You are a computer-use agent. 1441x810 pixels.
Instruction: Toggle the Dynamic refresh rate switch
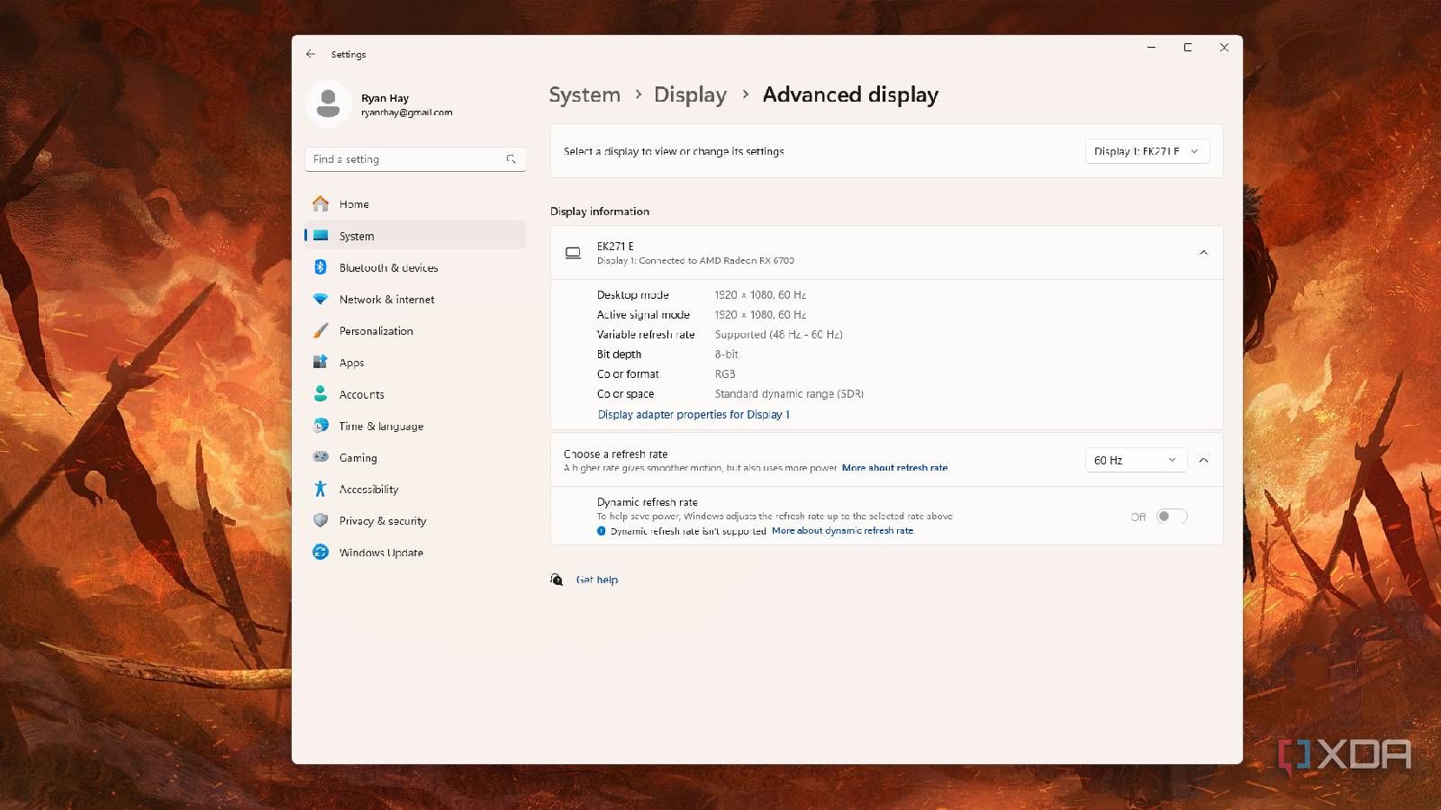tap(1172, 517)
